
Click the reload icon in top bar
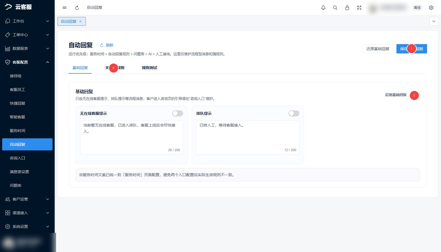pyautogui.click(x=77, y=8)
